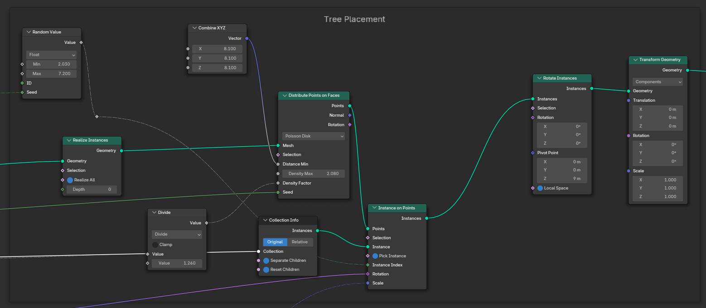Collapse the Transform Geometry node

click(635, 60)
